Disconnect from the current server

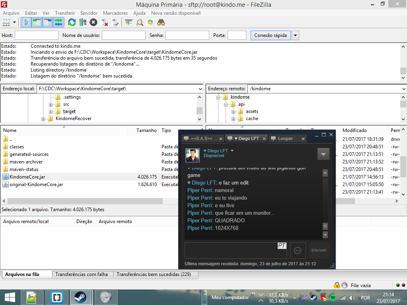tap(104, 23)
